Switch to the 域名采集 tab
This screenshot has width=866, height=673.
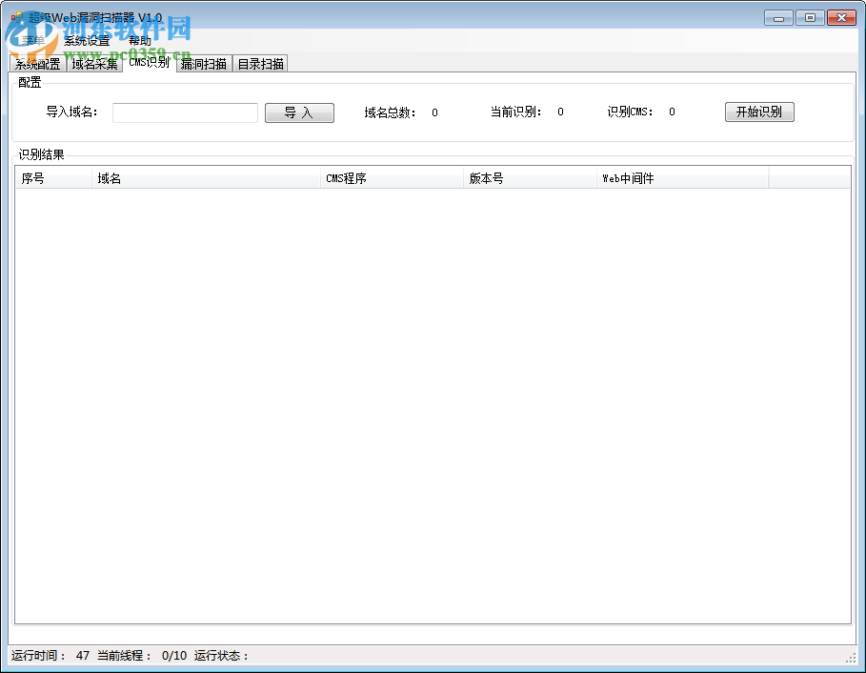click(92, 64)
